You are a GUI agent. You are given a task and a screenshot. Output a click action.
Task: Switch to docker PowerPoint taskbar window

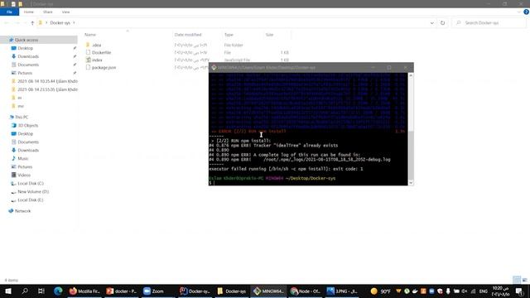click(122, 291)
